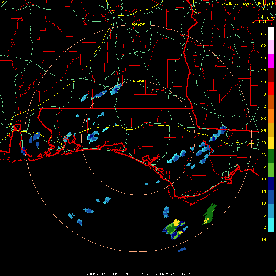This screenshot has width=276, height=276.
Task: Click the dark green legend swatch
Action: click(x=271, y=156)
